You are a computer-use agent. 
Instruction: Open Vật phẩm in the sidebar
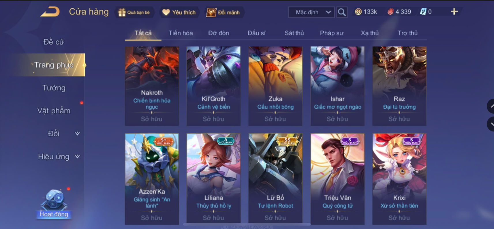coord(54,111)
